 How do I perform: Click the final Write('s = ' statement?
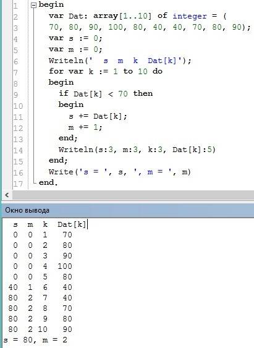pyautogui.click(x=120, y=172)
